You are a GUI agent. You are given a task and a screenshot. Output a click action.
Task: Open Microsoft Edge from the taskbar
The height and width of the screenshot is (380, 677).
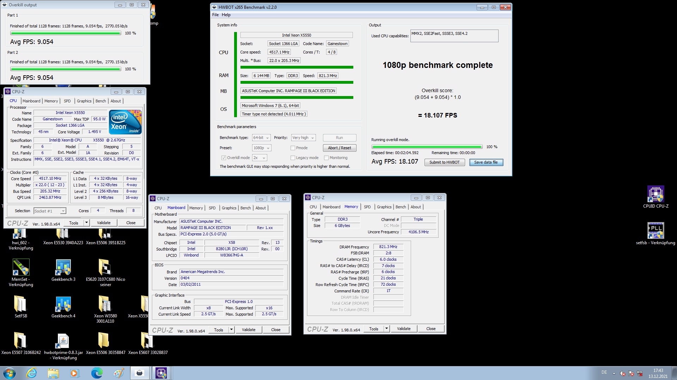pos(97,373)
